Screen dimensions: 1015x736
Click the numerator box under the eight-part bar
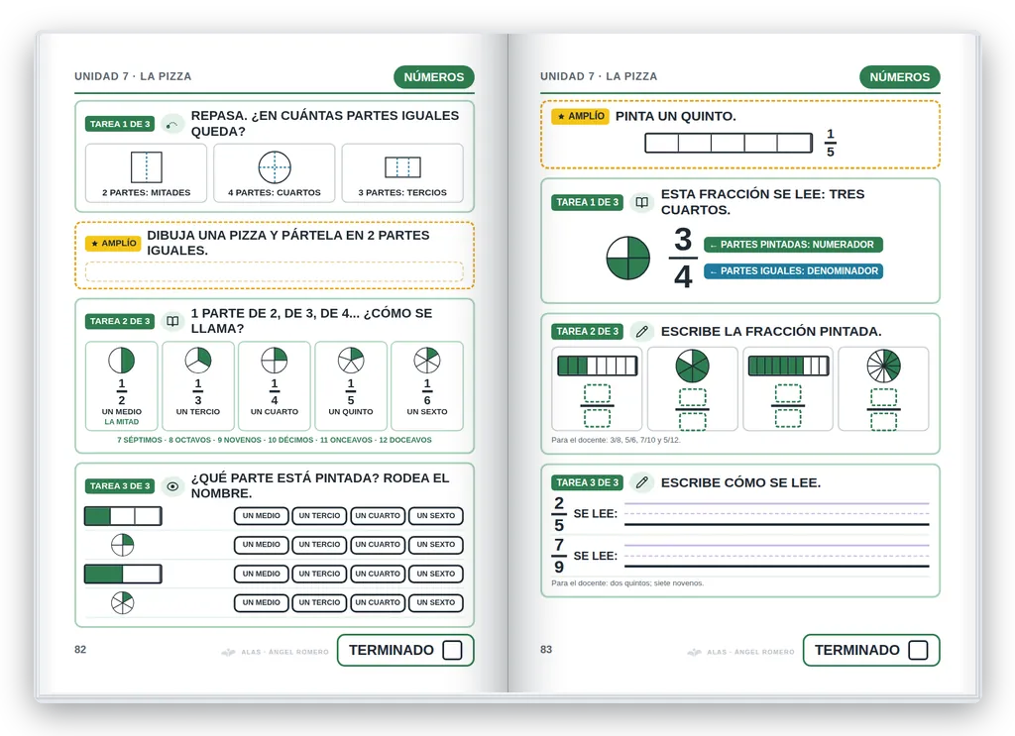[597, 393]
